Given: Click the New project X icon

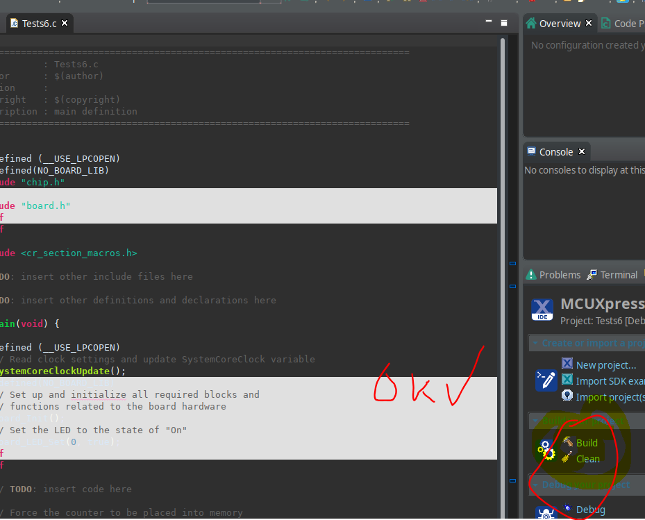Looking at the screenshot, I should (x=567, y=363).
